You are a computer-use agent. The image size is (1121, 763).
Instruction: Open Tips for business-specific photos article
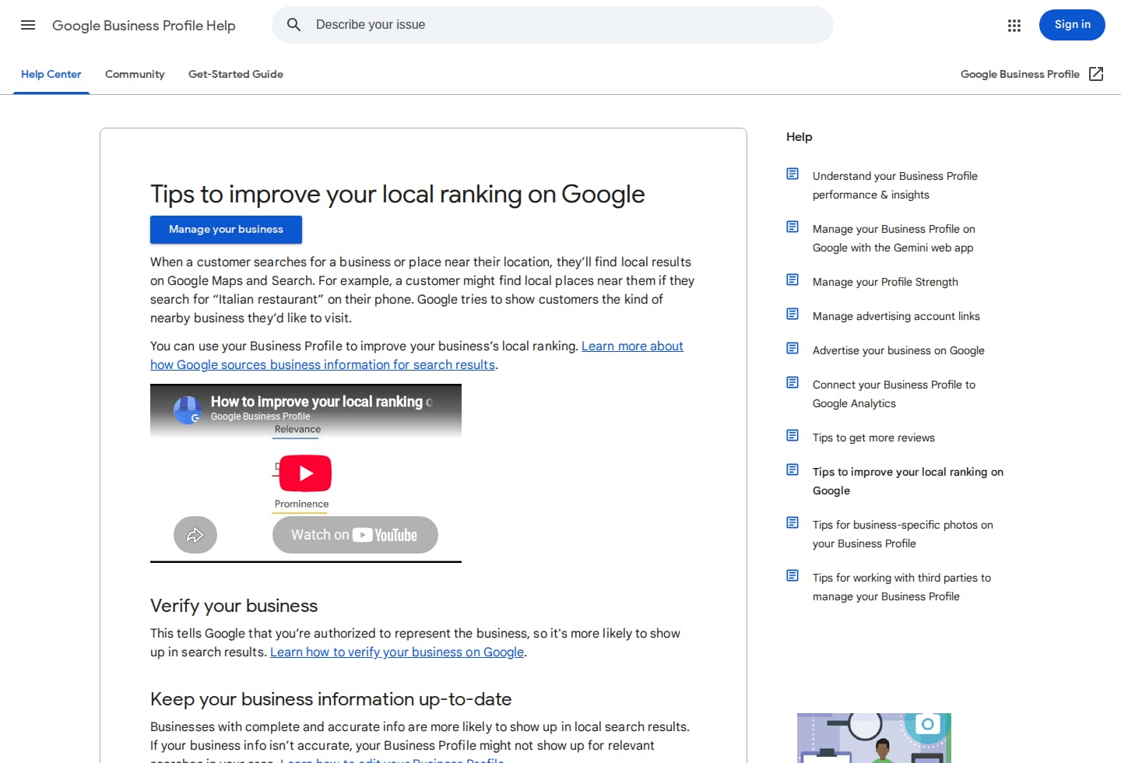click(903, 534)
